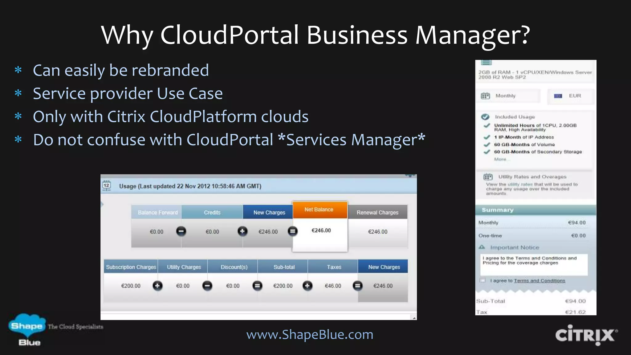This screenshot has width=631, height=355.
Task: Click the Tax €21.62 amount
Action: 575,312
